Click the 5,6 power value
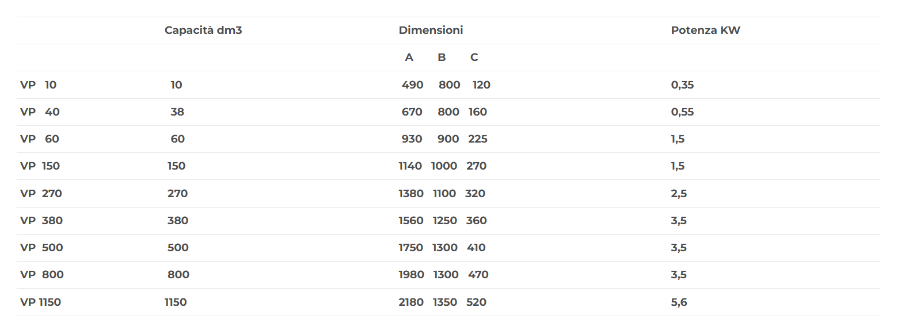Image resolution: width=901 pixels, height=330 pixels. [679, 302]
